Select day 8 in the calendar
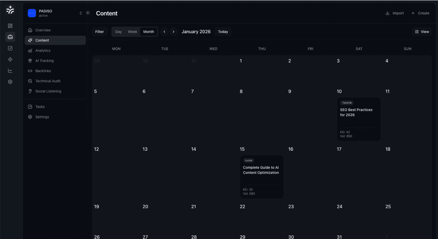Viewport: 438px width, 239px height. pyautogui.click(x=262, y=115)
